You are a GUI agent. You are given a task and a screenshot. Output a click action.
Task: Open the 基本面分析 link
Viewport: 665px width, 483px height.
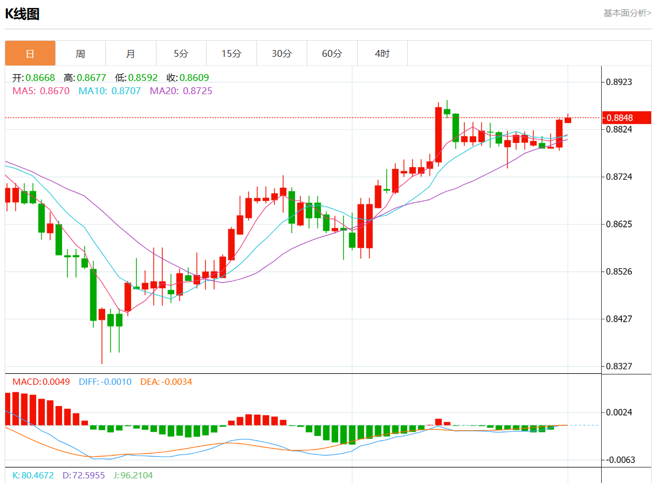[x=627, y=13]
